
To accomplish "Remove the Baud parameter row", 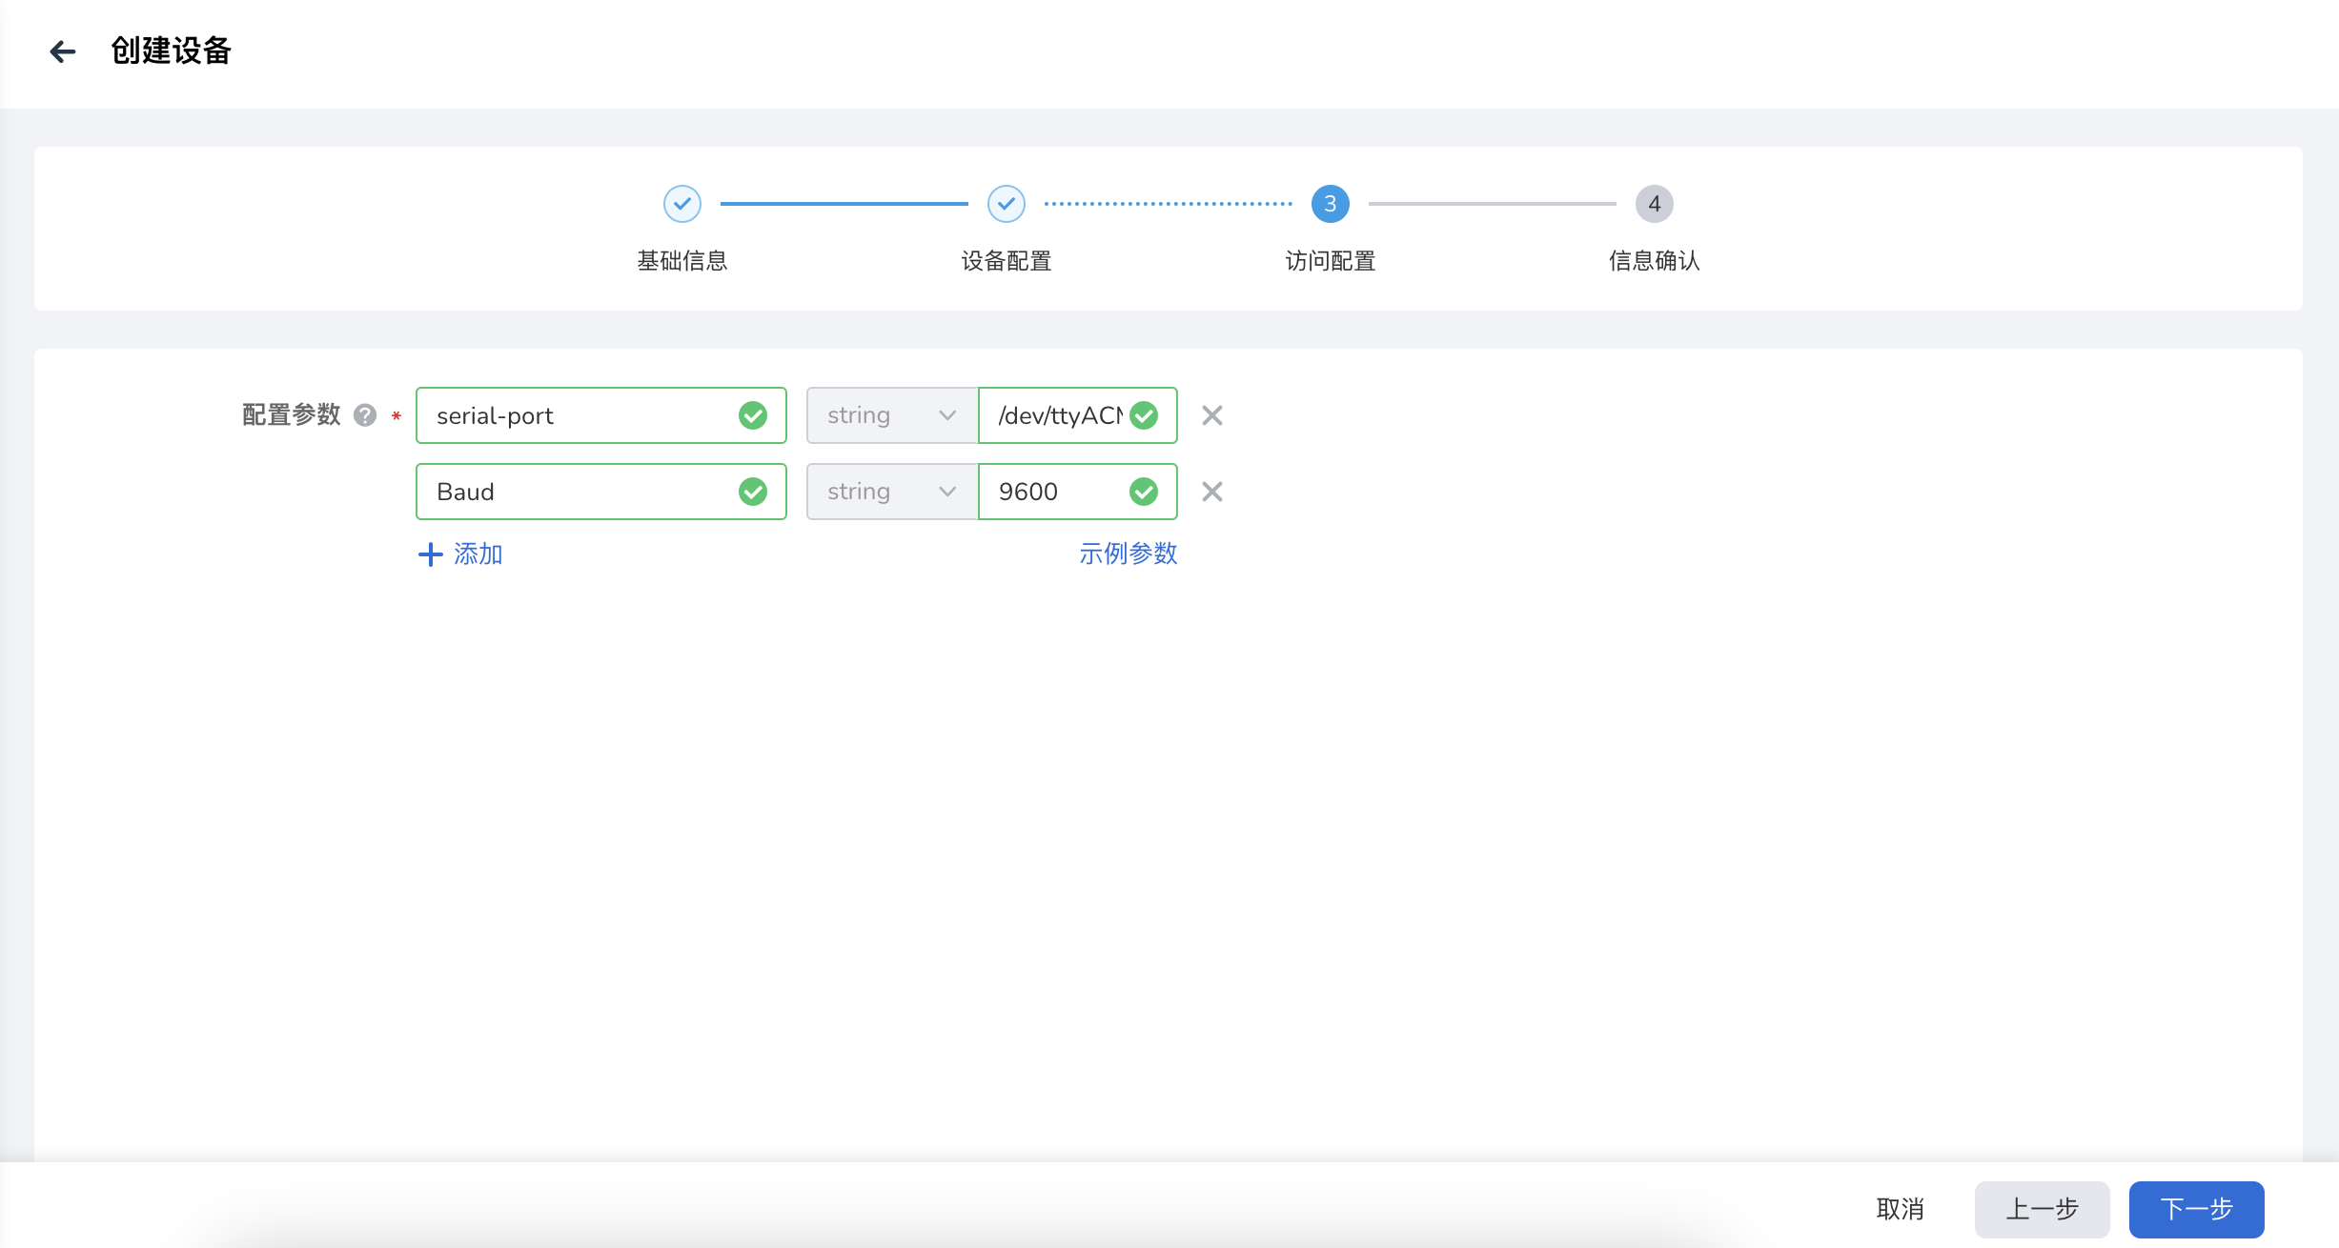I will (x=1212, y=491).
